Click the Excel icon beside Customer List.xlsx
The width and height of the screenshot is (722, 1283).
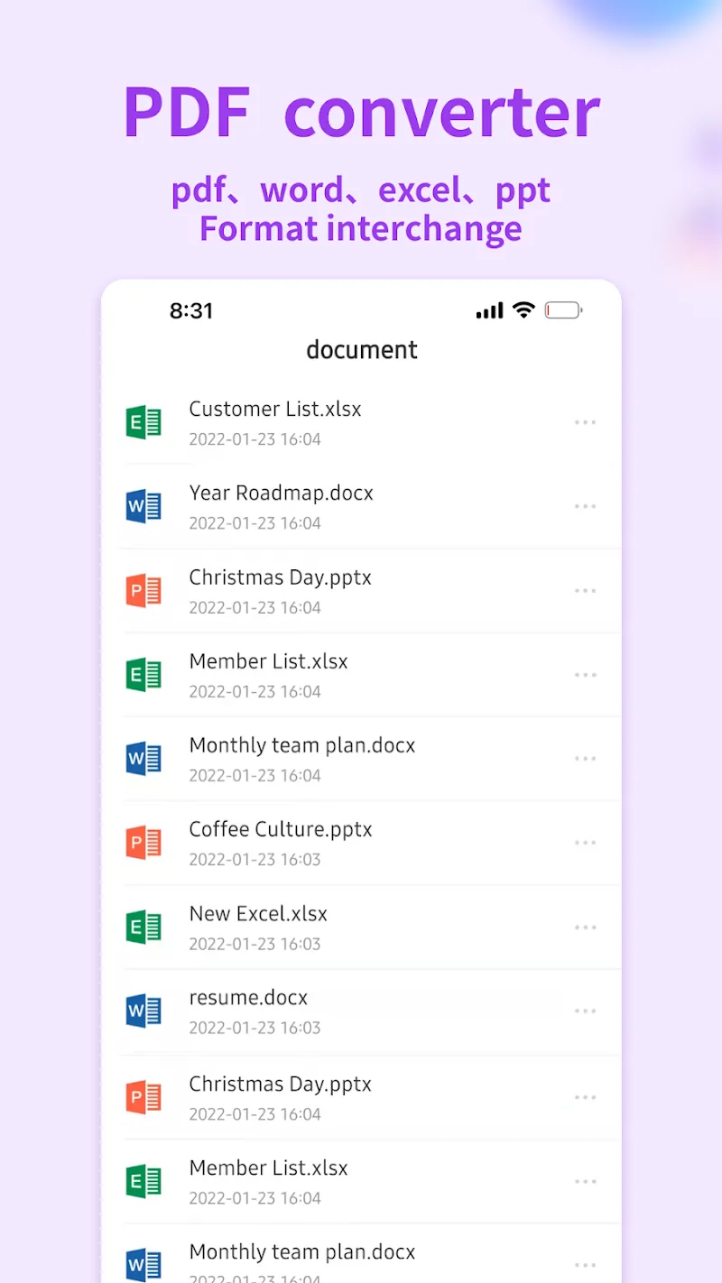pyautogui.click(x=143, y=422)
